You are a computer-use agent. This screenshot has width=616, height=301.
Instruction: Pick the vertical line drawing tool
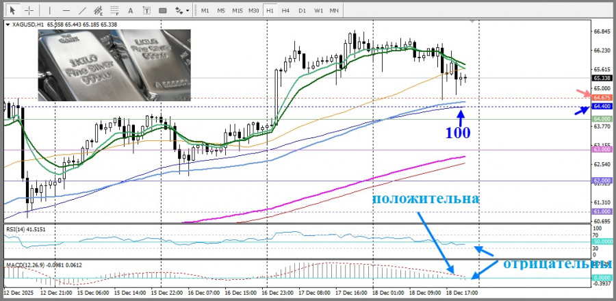coord(50,10)
